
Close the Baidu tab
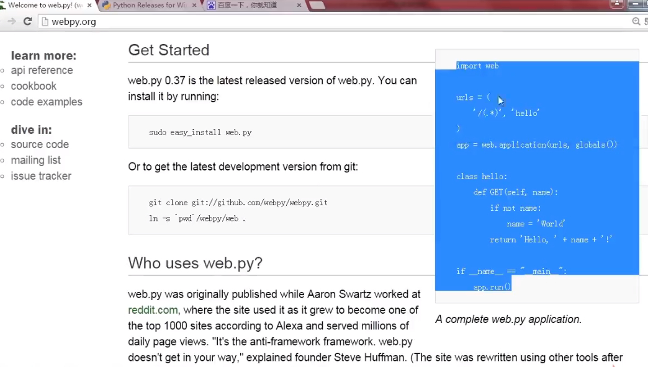[x=299, y=6]
